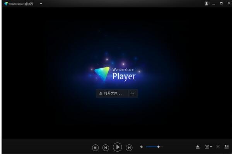Set volume level on the blue slider
The width and height of the screenshot is (232, 154).
[154, 147]
